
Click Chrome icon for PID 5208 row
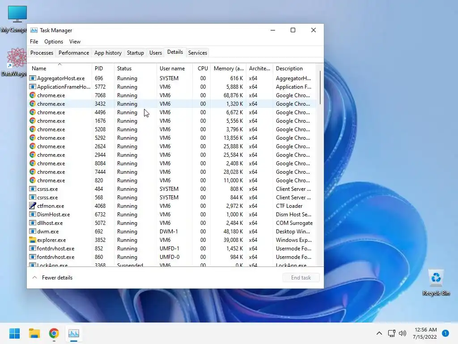pyautogui.click(x=32, y=129)
